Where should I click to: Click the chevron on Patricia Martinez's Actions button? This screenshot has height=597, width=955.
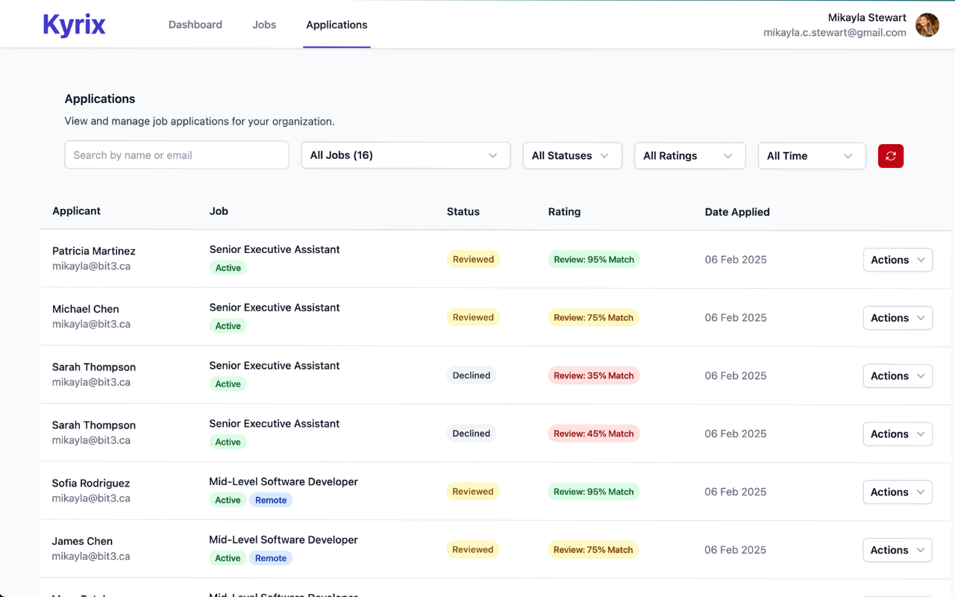tap(921, 260)
